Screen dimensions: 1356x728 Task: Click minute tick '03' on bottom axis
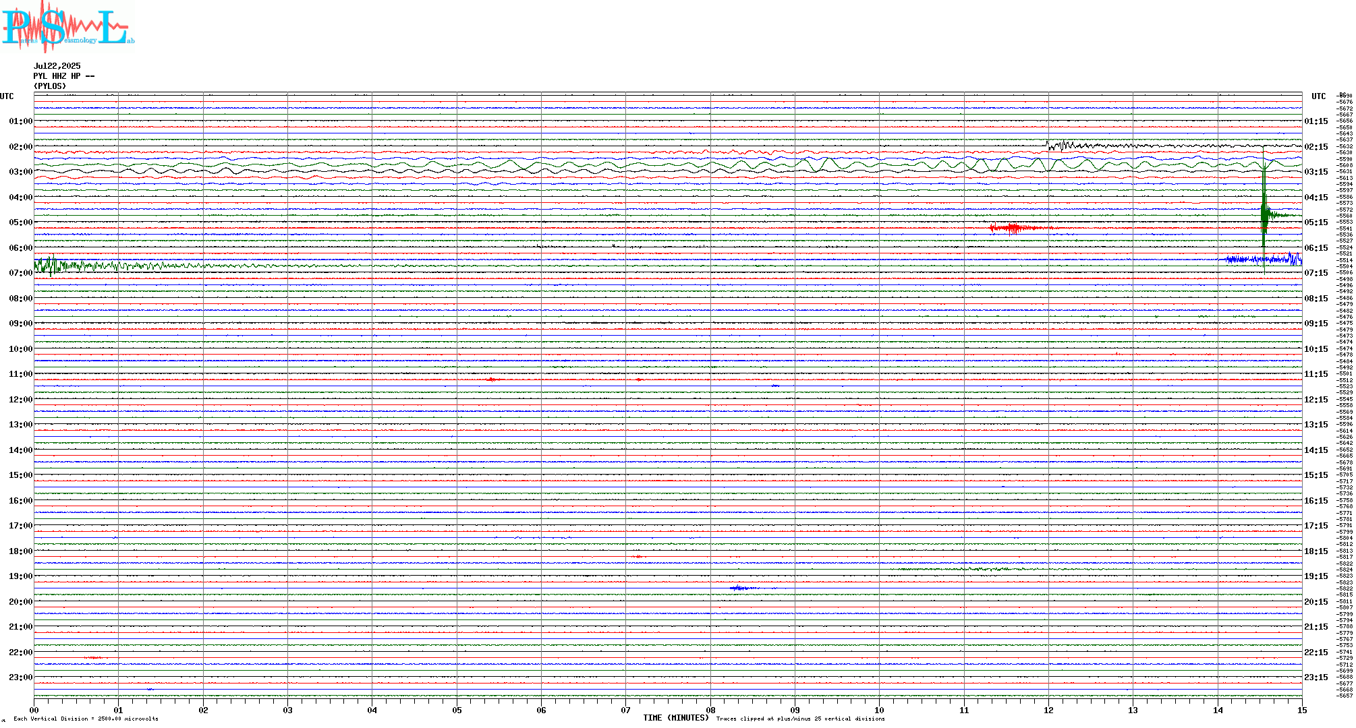coord(288,710)
